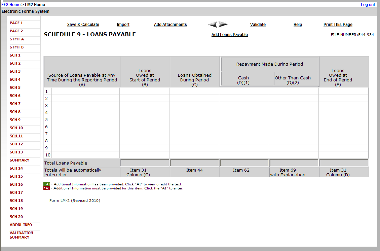The image size is (380, 251).
Task: Click Total Loans Payable column B field
Action: (145, 163)
